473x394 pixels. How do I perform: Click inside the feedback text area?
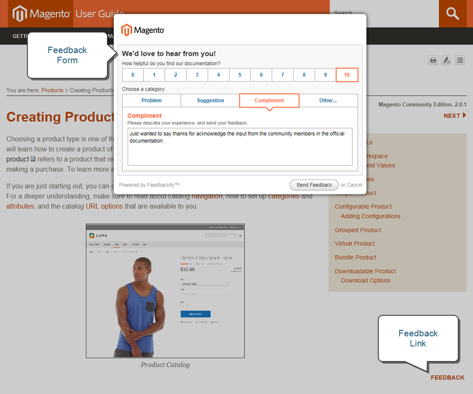pyautogui.click(x=240, y=147)
